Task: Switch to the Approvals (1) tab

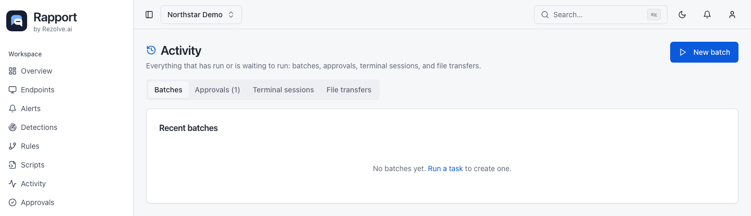Action: [217, 90]
